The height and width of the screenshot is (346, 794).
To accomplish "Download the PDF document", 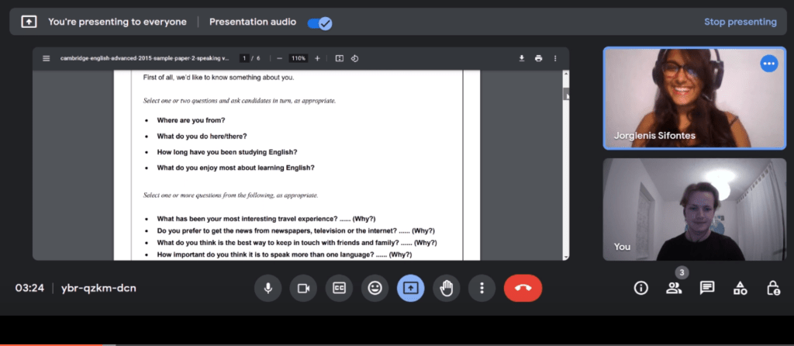I will tap(522, 58).
